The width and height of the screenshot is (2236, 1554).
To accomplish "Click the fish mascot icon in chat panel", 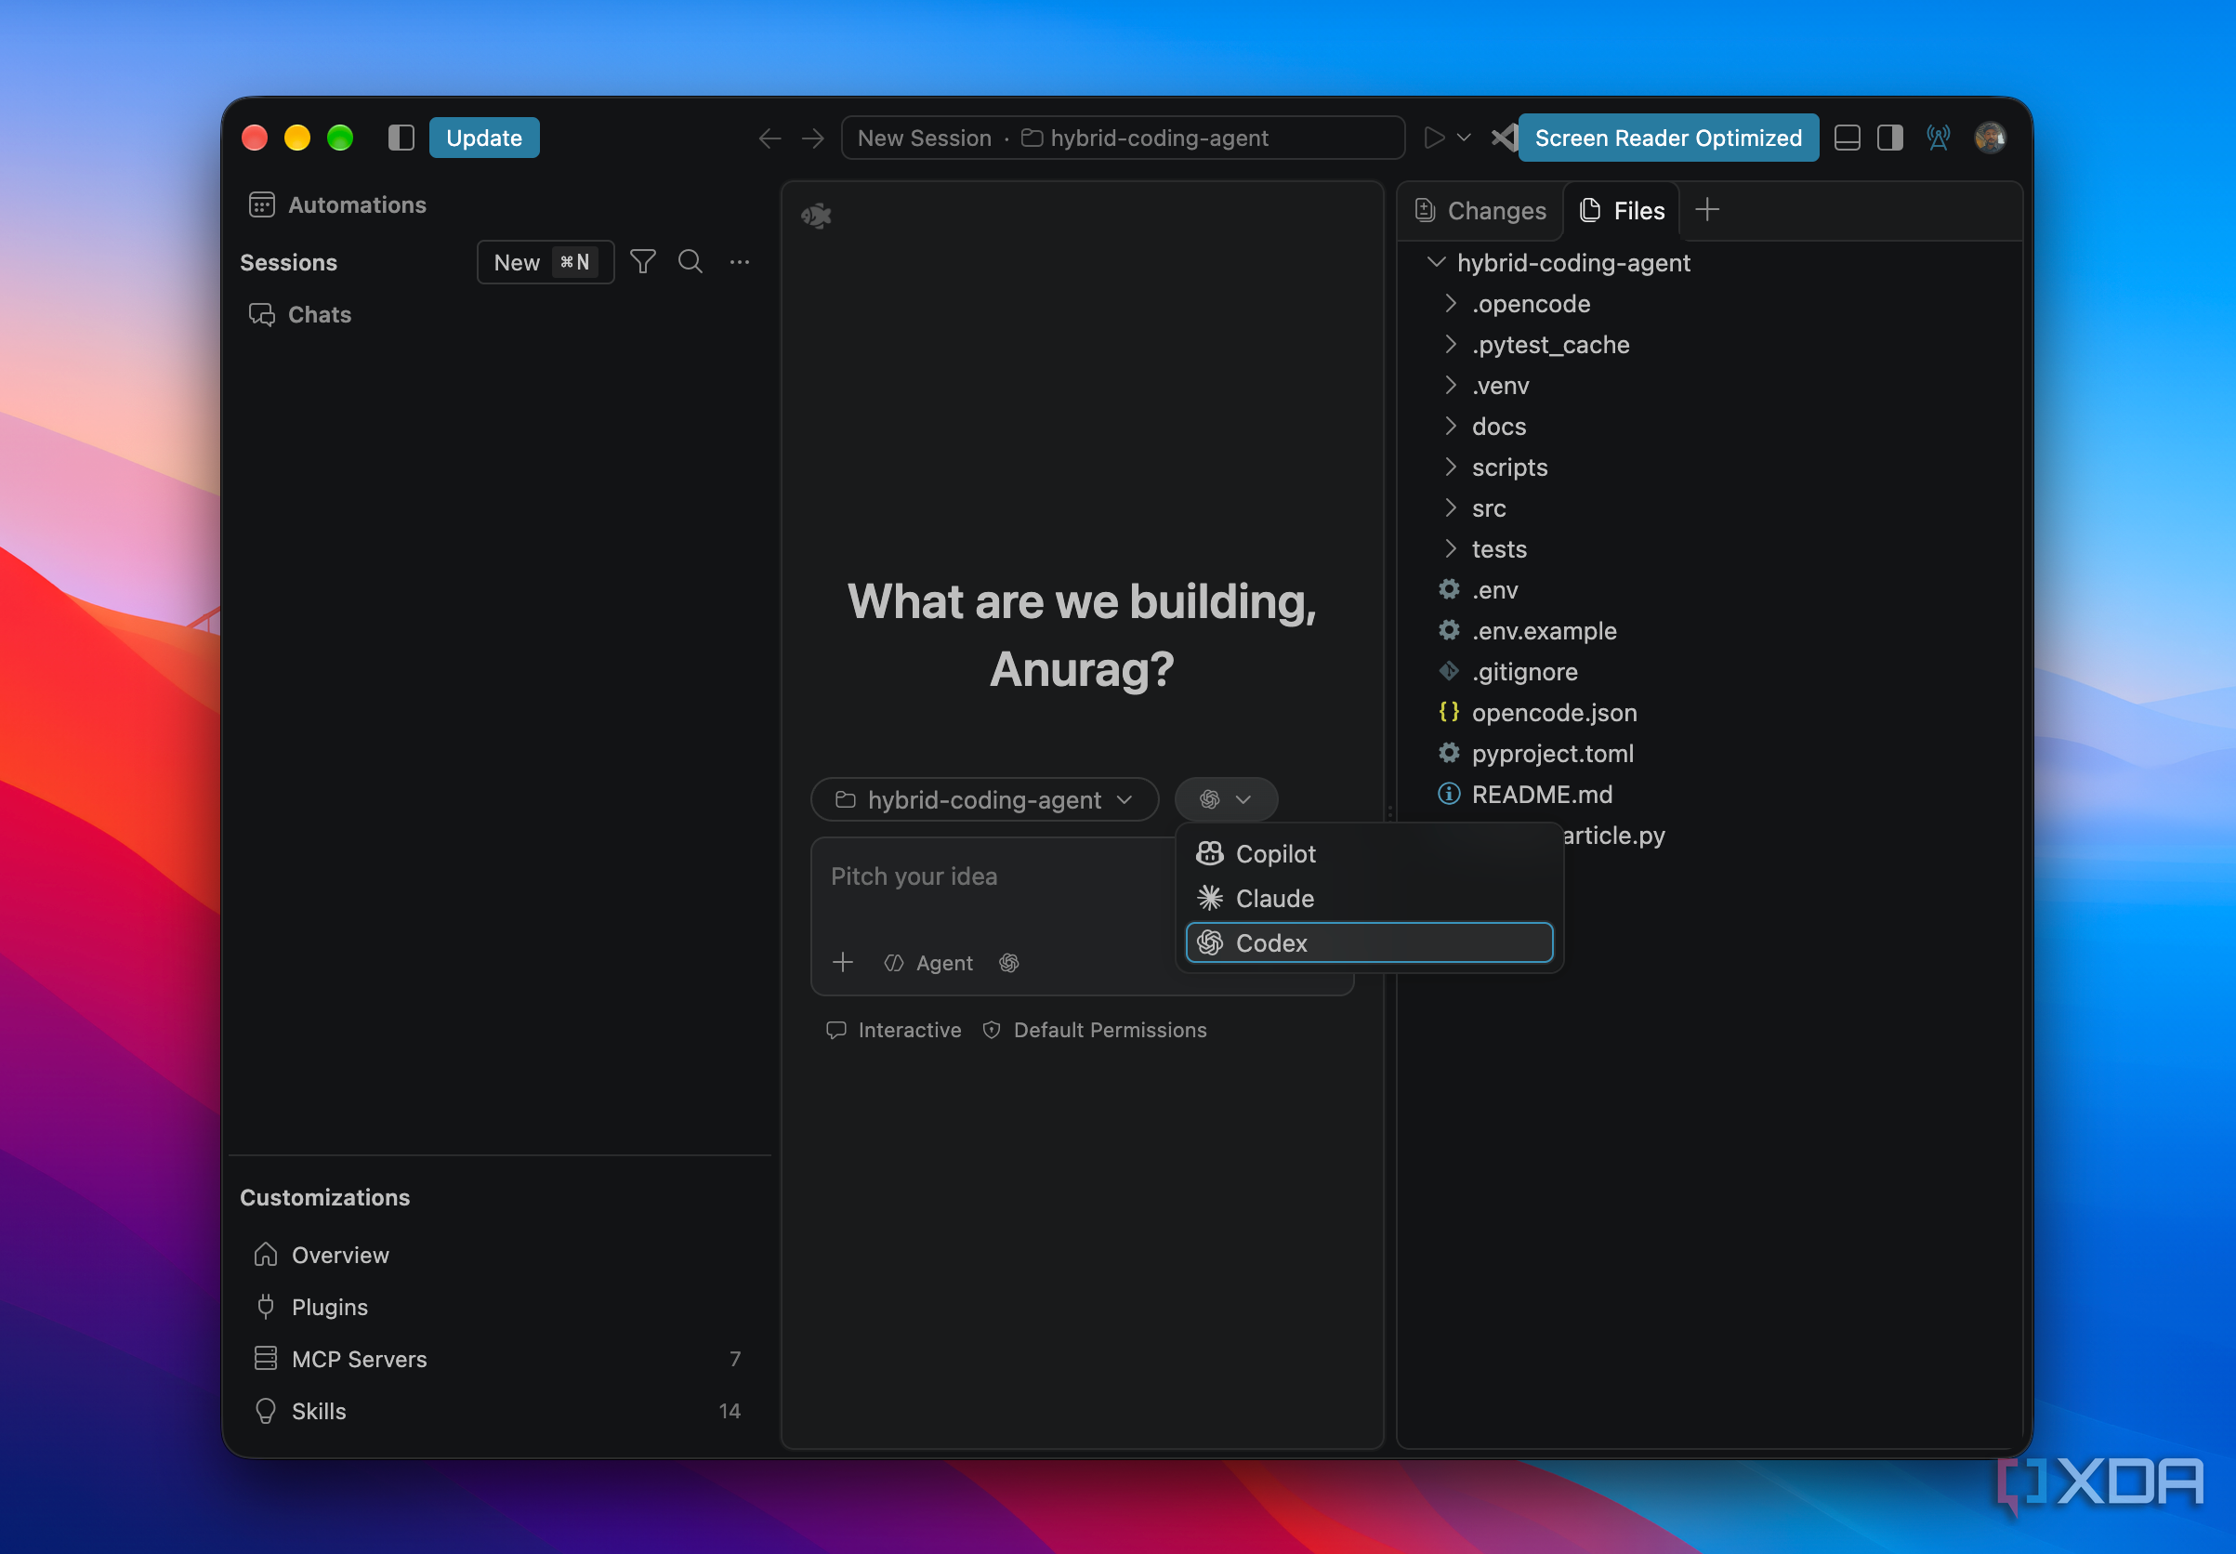I will pos(816,216).
